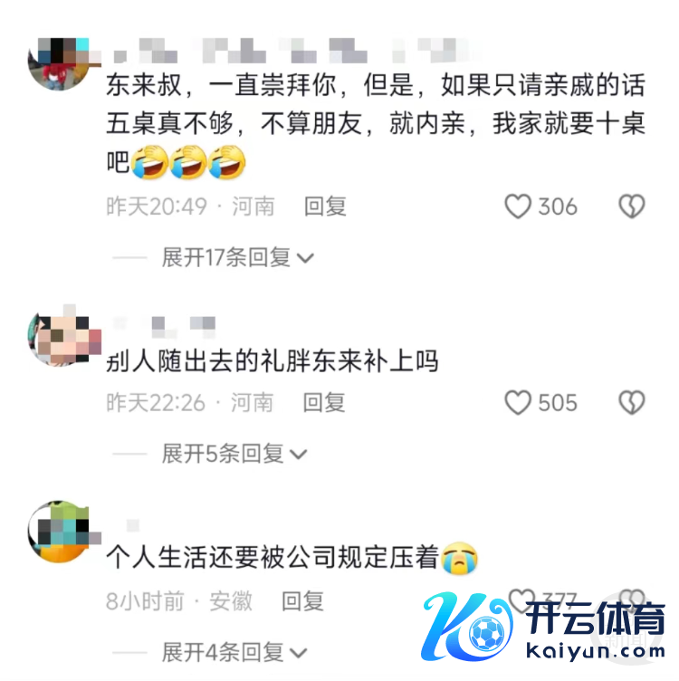Open second commenter's pixelated avatar

[x=64, y=335]
